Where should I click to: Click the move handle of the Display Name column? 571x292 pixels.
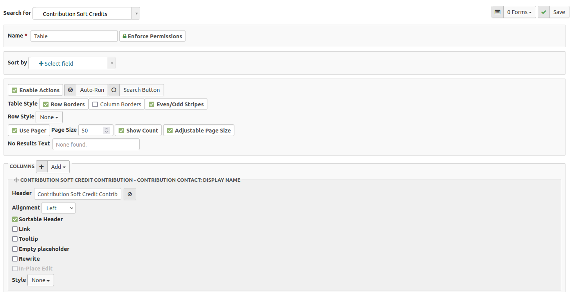(x=16, y=180)
